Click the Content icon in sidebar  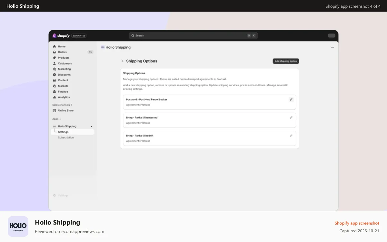coord(55,80)
